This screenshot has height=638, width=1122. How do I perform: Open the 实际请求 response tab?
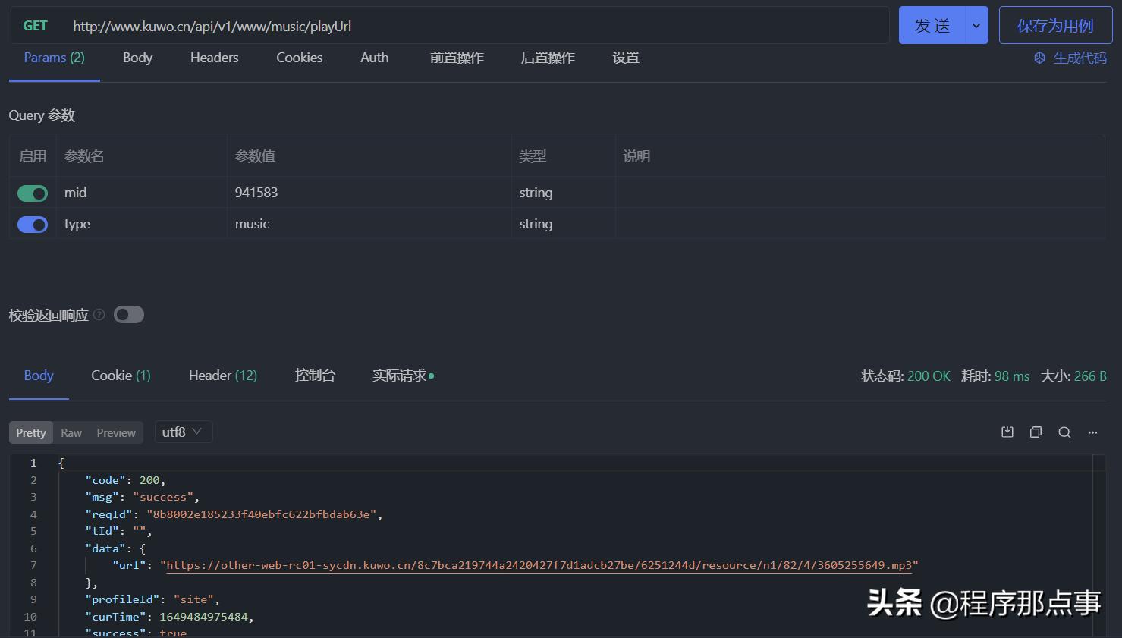(400, 375)
